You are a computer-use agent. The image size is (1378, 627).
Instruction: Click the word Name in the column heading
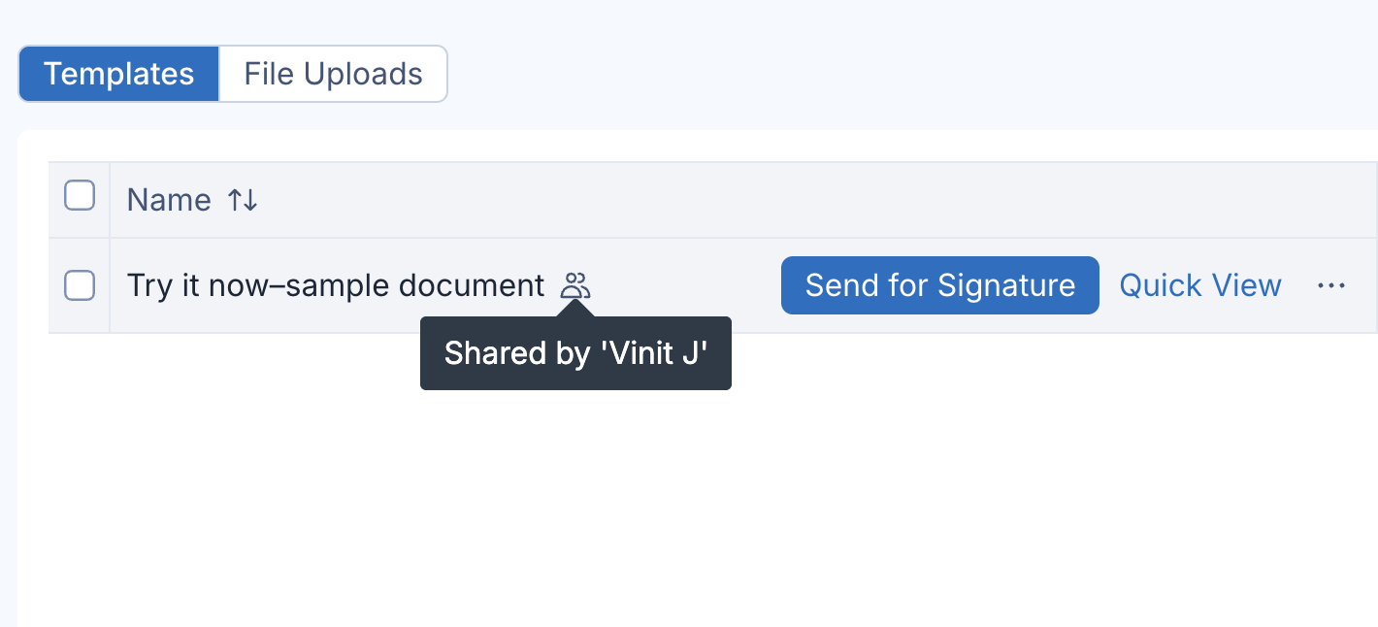pos(169,200)
